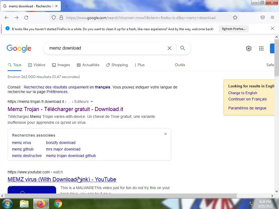This screenshot has height=209, width=279.
Task: Click the horizontal scrollbar thumb
Action: point(121,196)
